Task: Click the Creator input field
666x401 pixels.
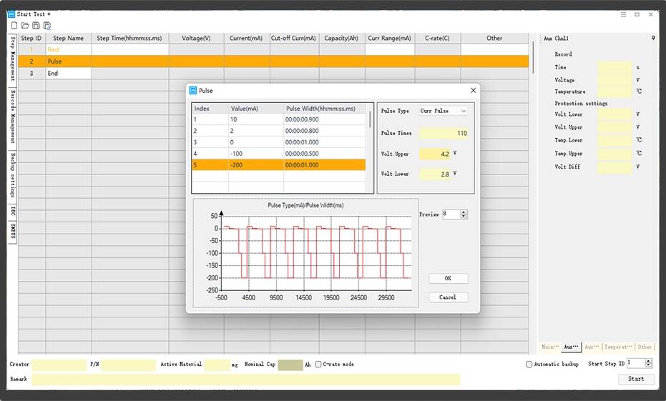Action: (59, 365)
